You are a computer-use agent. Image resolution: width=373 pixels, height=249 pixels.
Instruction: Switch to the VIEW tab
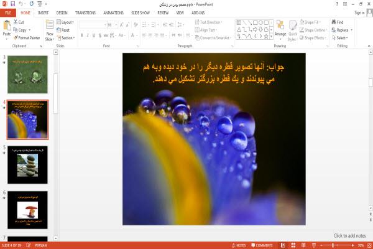pos(180,13)
